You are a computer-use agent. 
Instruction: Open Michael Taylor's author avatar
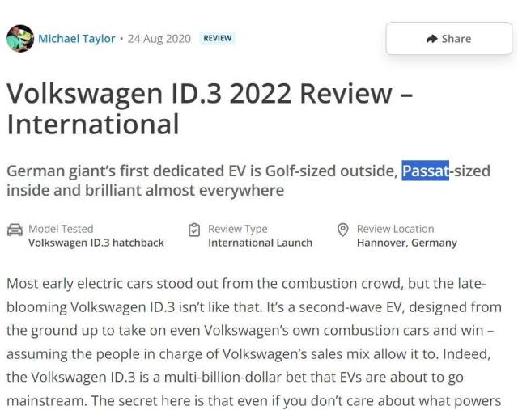coord(20,38)
